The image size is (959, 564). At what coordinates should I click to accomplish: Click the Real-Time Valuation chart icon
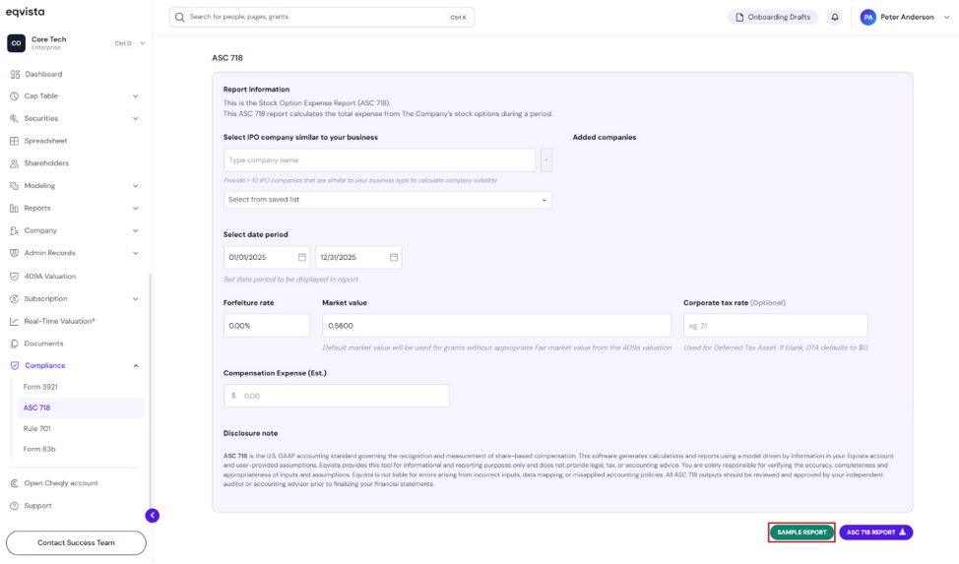14,321
